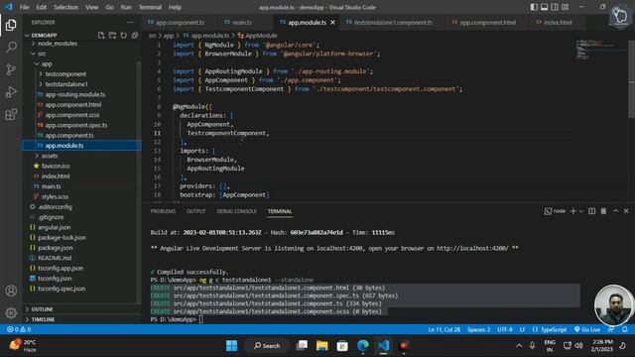
Task: Open the Extensions view
Action: [x=11, y=114]
